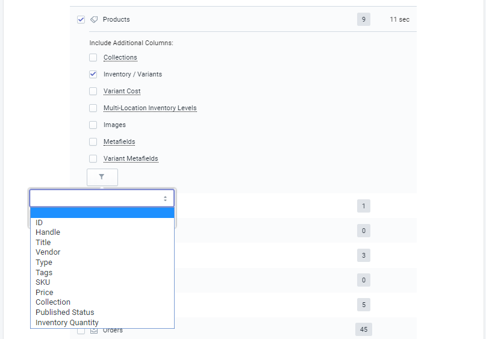Click the select box up-down arrows
The image size is (486, 339).
(x=165, y=199)
